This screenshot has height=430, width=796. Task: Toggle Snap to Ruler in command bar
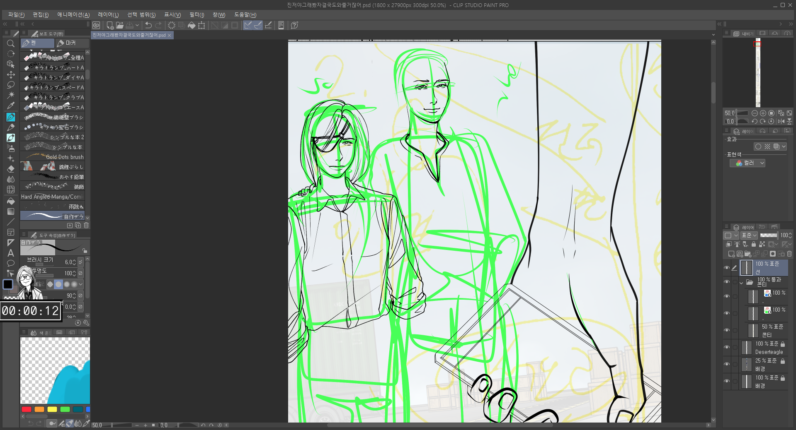(x=248, y=25)
